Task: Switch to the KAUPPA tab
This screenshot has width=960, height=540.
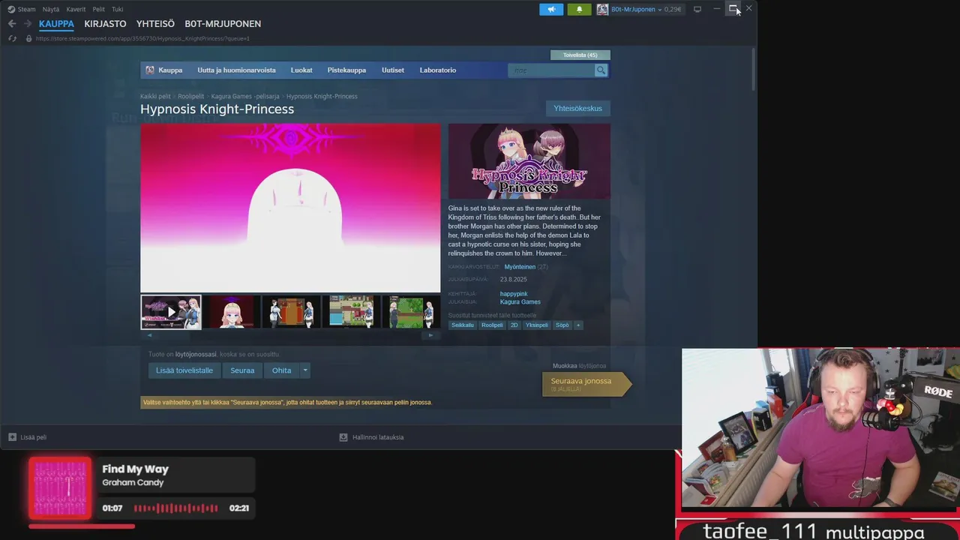Action: (56, 24)
